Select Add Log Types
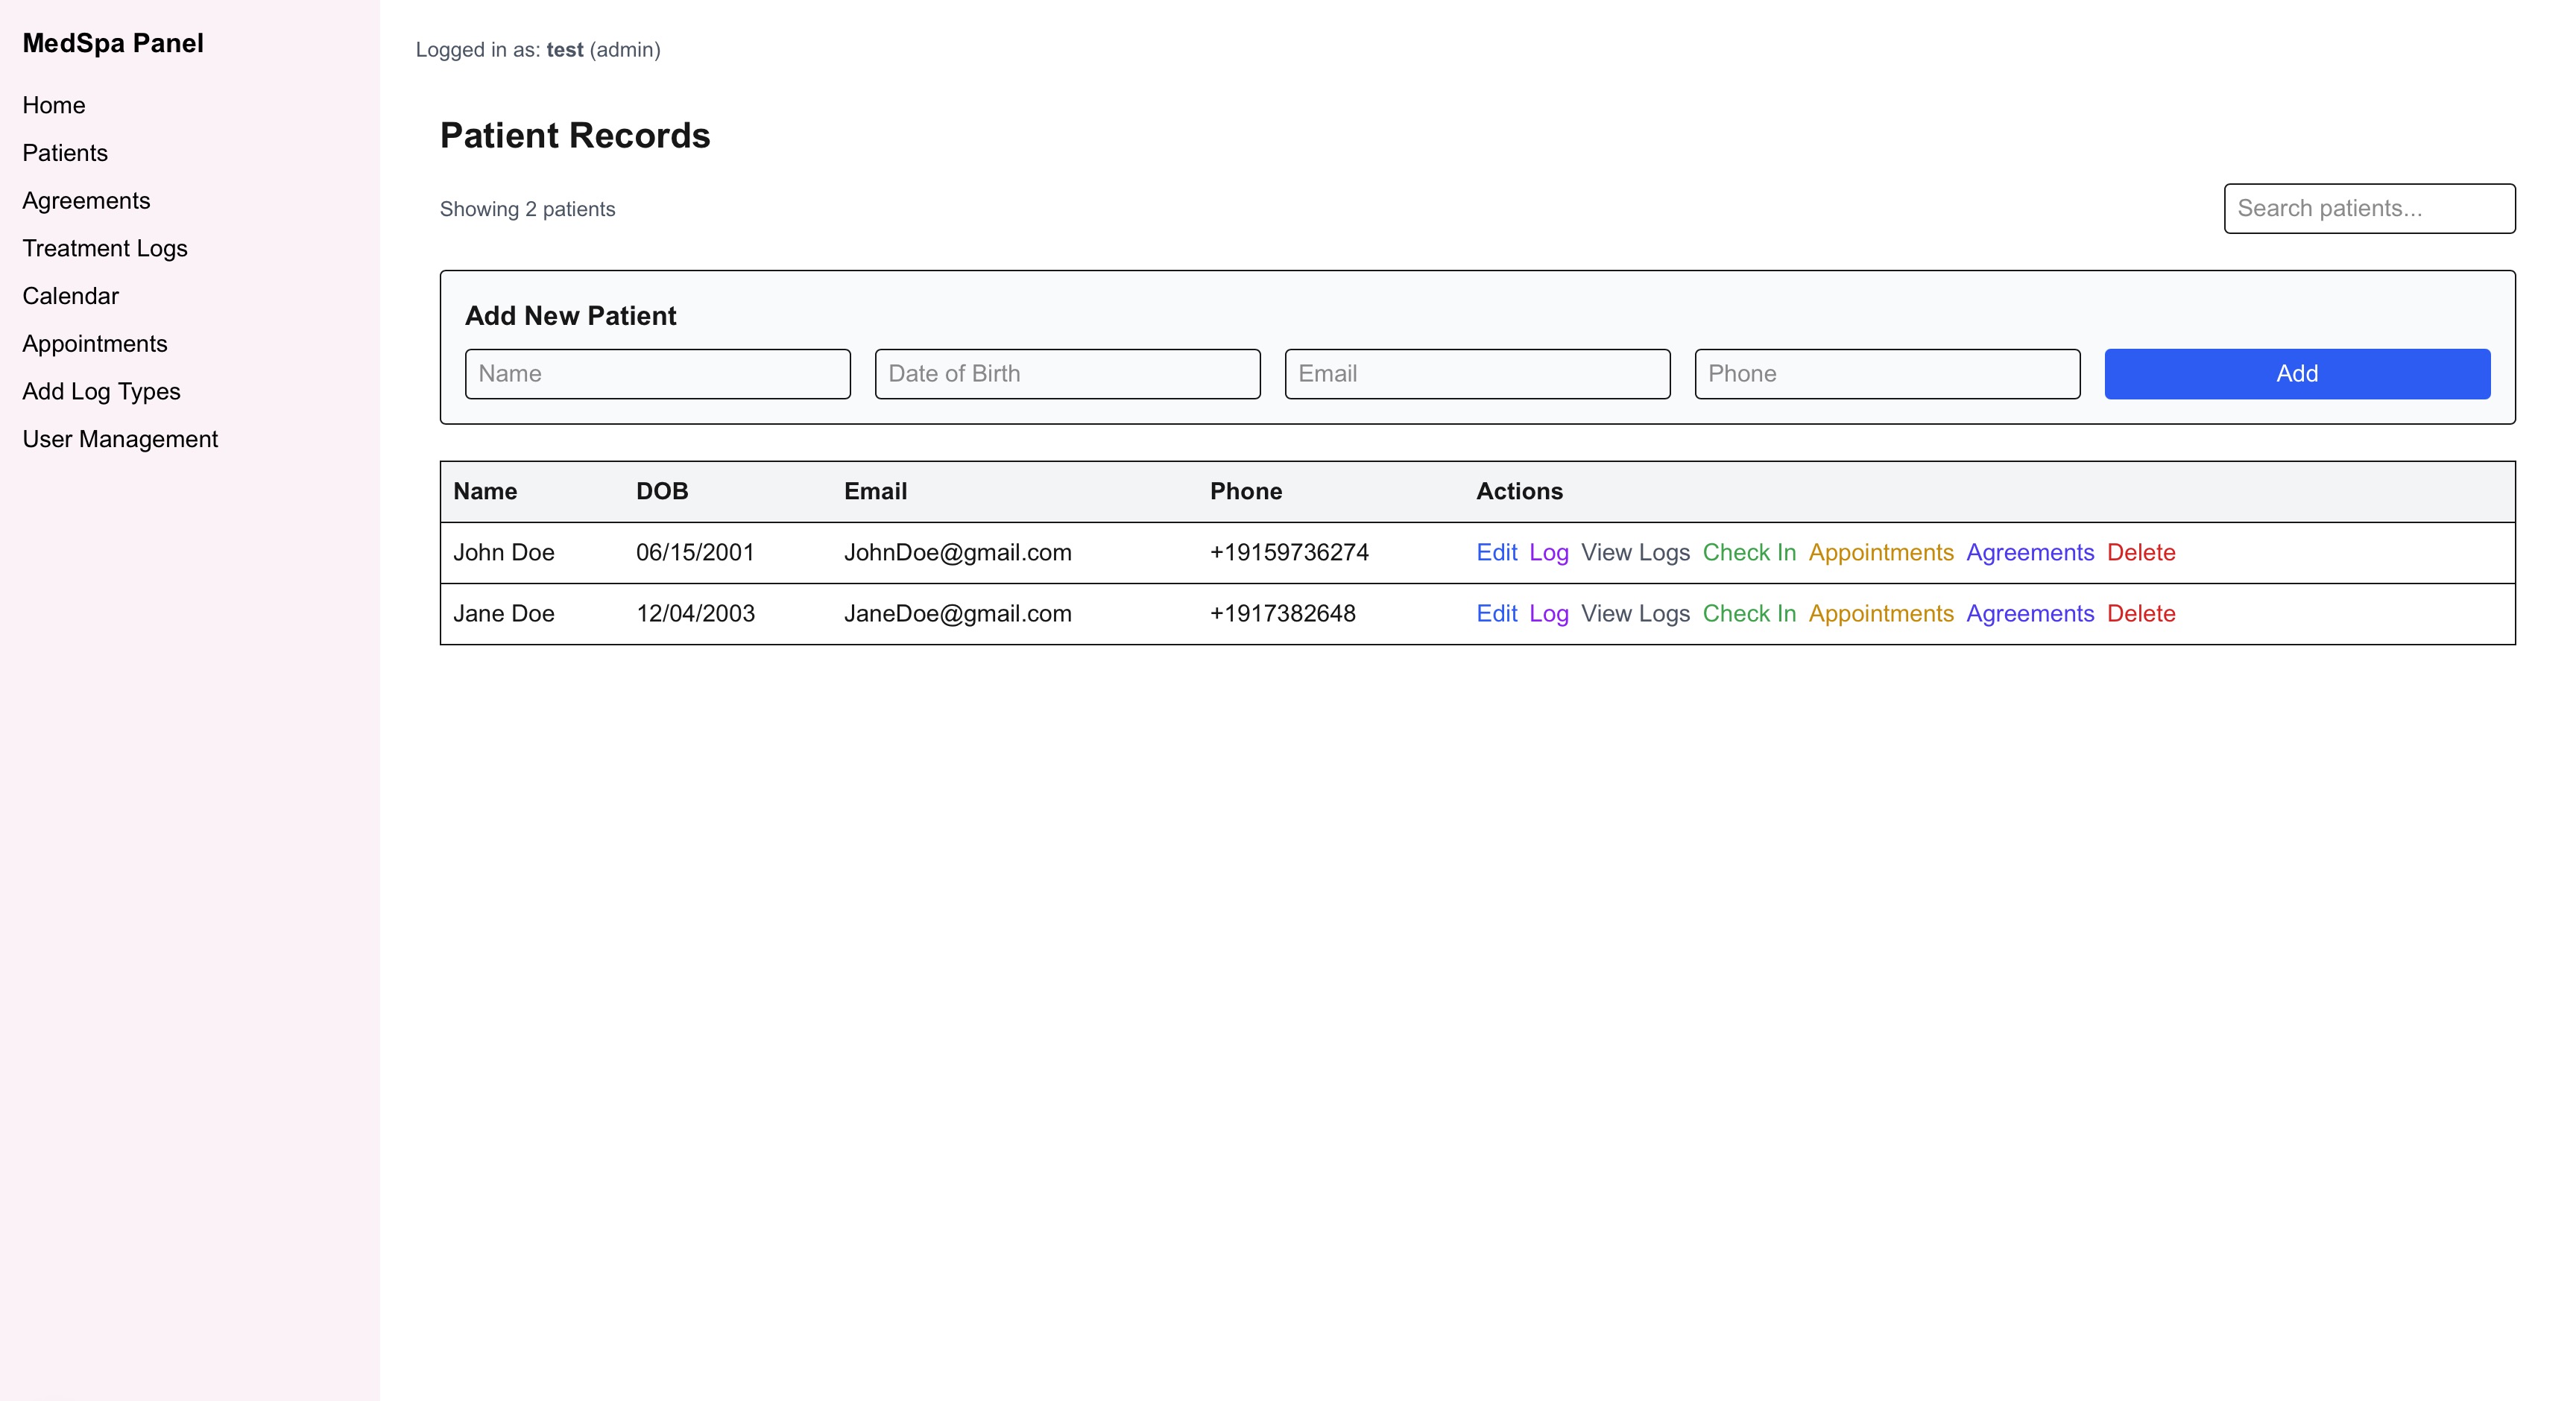 [100, 391]
